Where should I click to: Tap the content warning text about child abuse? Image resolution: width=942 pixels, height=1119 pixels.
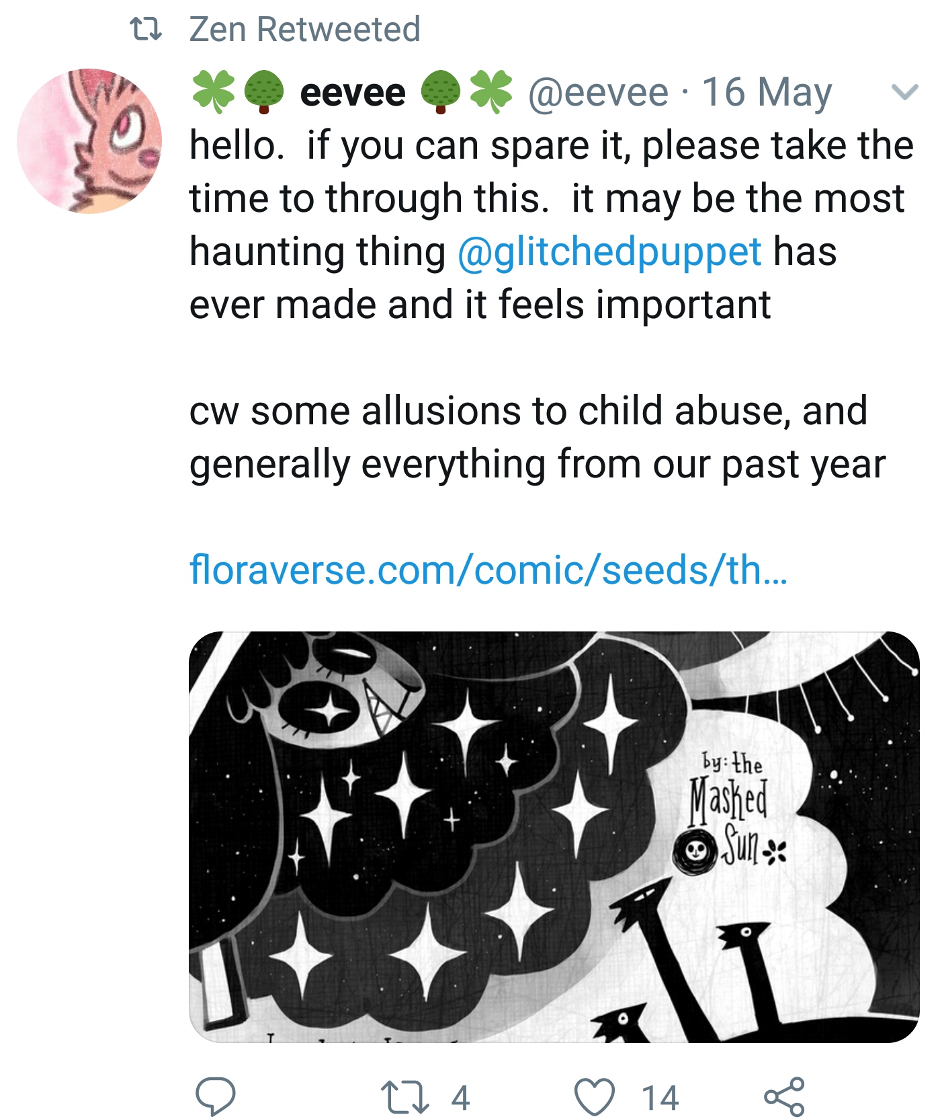coord(538,437)
